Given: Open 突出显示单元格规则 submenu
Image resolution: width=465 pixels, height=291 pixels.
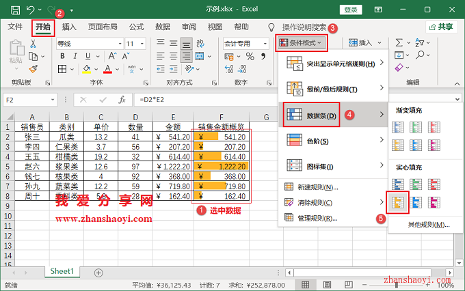Looking at the screenshot, I should [x=333, y=64].
